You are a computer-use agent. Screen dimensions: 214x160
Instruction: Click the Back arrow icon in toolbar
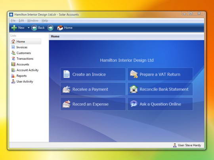pos(34,28)
